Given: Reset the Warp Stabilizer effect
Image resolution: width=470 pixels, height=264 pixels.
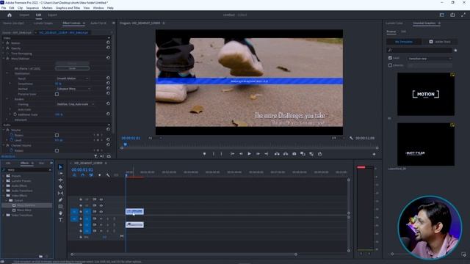Looking at the screenshot, I should coord(108,58).
